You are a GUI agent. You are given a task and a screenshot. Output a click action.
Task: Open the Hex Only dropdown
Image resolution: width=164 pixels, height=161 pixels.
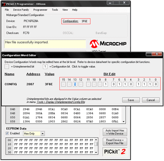tap(43, 133)
